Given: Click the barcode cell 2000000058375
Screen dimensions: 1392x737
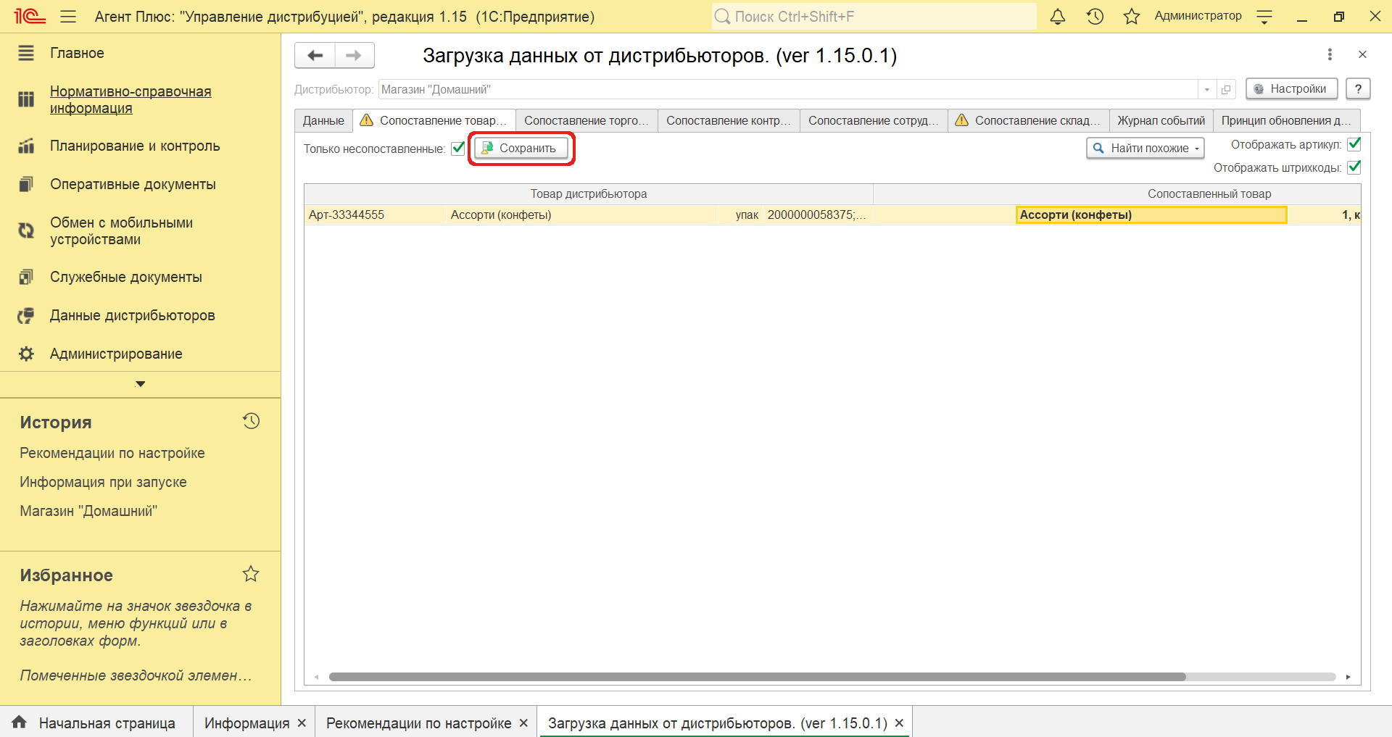Looking at the screenshot, I should click(x=817, y=215).
